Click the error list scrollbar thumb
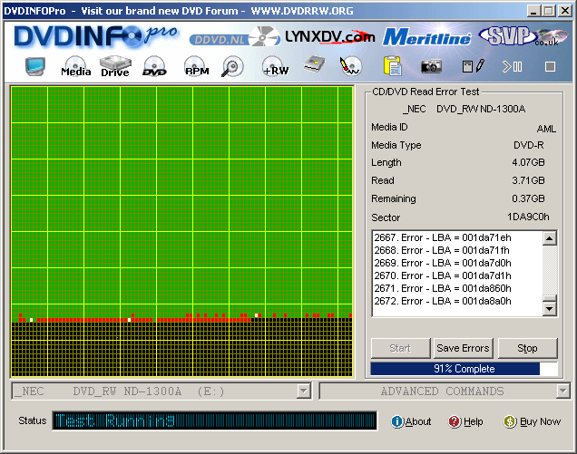 [550, 298]
